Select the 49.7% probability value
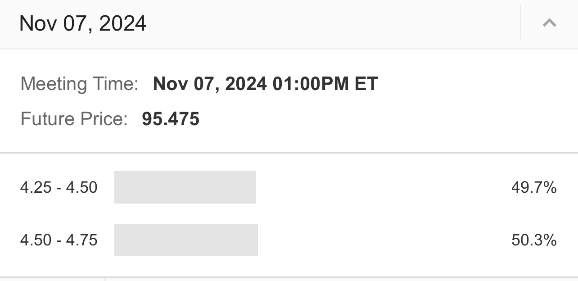 [534, 187]
